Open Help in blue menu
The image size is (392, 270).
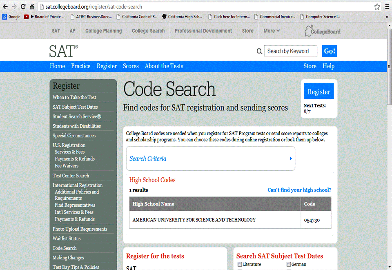click(x=328, y=66)
